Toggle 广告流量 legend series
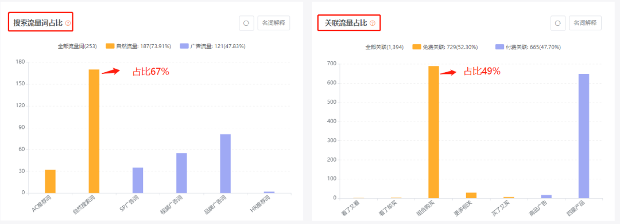 pos(212,46)
